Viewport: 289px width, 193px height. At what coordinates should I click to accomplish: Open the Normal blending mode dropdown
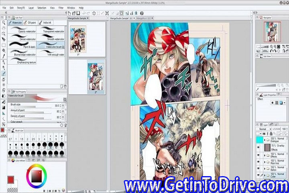tap(264, 129)
